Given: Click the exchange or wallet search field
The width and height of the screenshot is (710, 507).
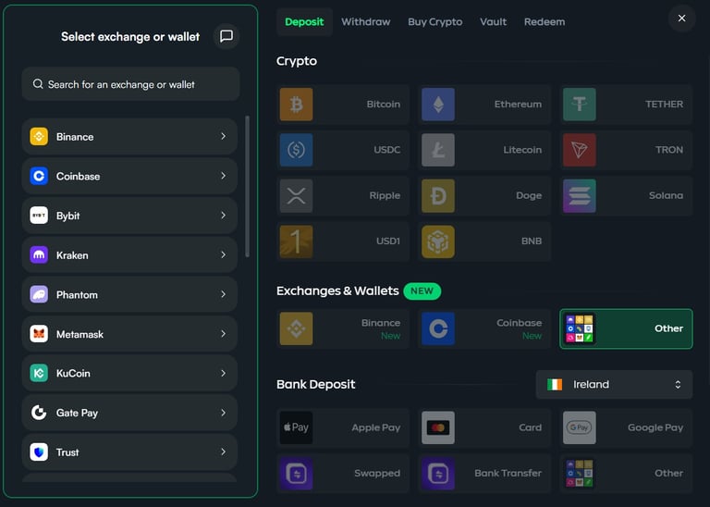Looking at the screenshot, I should pyautogui.click(x=130, y=84).
